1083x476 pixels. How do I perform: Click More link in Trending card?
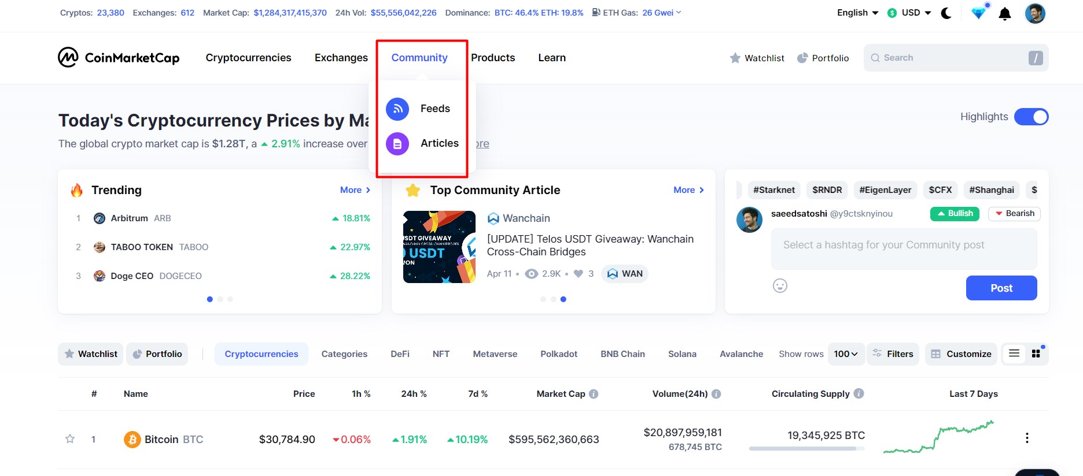coord(355,190)
